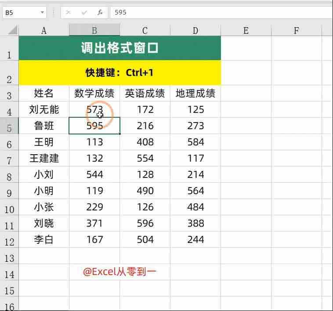Select the name cell 小刘
Image resolution: width=333 pixels, height=311 pixels.
44,174
